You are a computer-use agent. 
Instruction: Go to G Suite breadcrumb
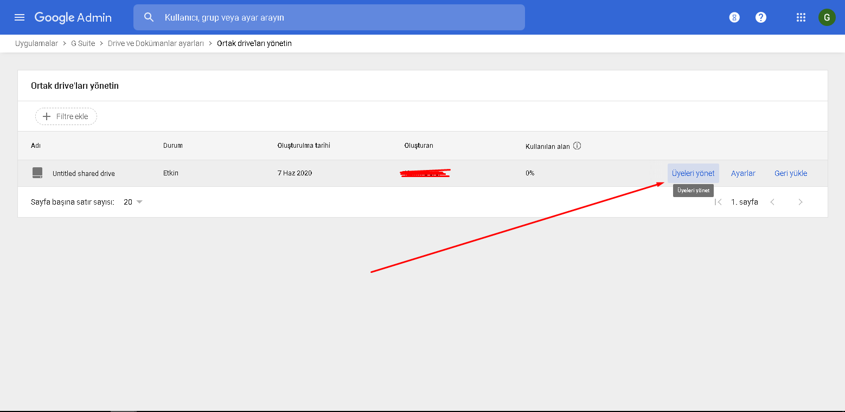click(x=83, y=43)
